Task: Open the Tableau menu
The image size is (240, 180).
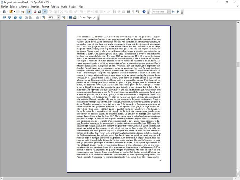Action: (55, 7)
